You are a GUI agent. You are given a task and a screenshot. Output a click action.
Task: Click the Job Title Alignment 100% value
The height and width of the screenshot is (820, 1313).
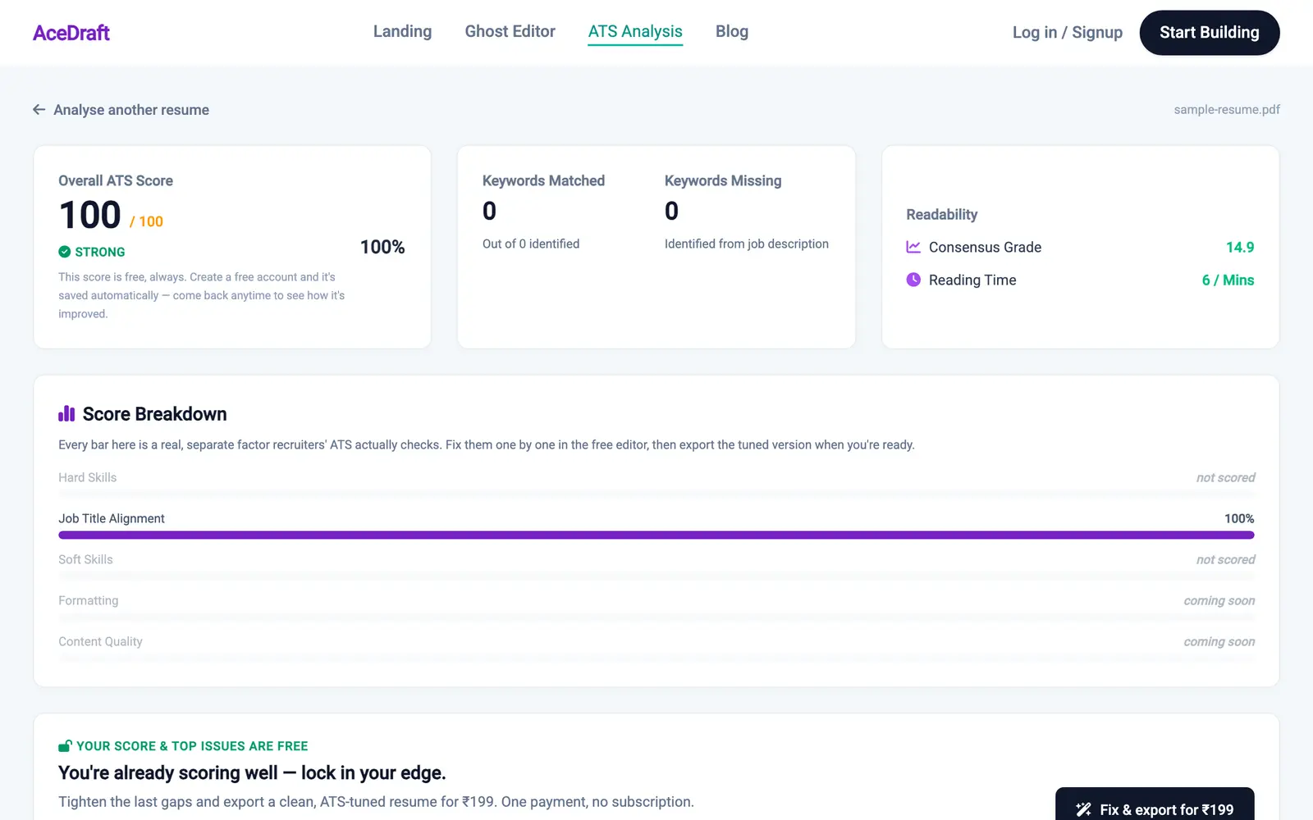click(x=1239, y=518)
